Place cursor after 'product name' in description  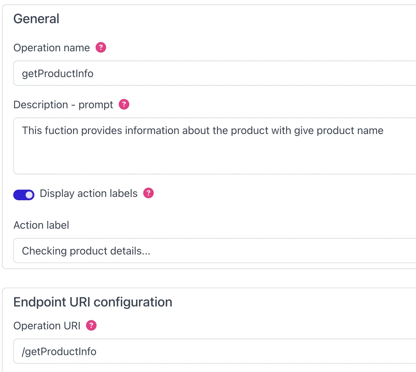(x=384, y=131)
